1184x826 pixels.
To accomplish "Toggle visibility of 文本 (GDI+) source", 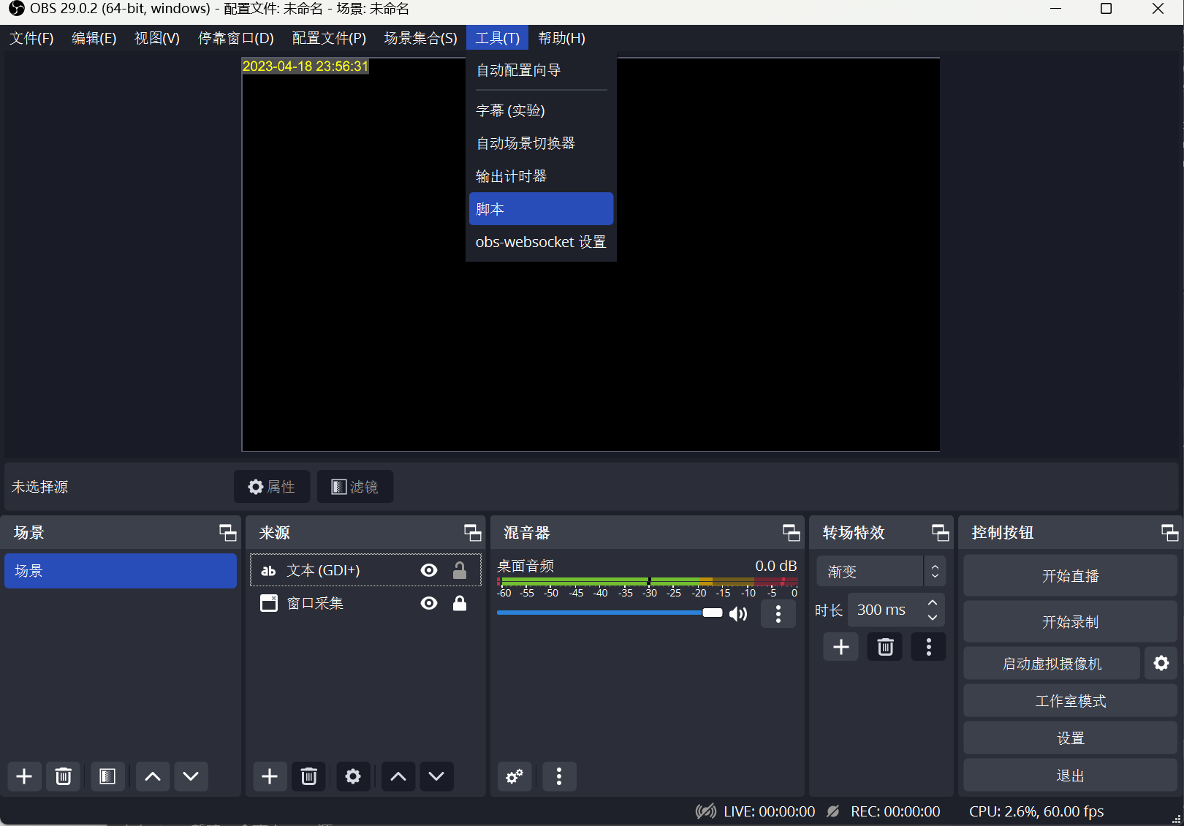I will (429, 570).
